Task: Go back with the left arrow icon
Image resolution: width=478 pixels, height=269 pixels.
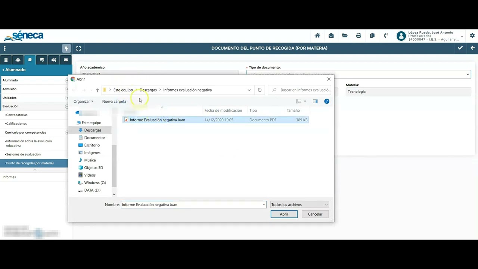Action: tap(472, 48)
